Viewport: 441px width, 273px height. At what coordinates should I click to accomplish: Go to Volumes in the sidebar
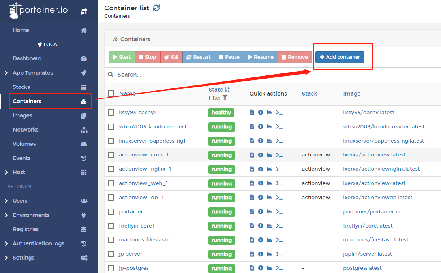(x=24, y=144)
